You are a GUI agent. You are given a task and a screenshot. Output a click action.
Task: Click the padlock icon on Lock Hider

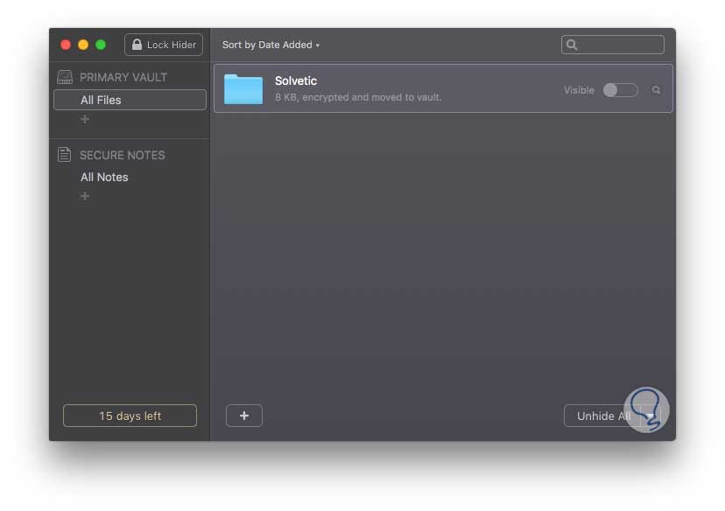[x=137, y=45]
